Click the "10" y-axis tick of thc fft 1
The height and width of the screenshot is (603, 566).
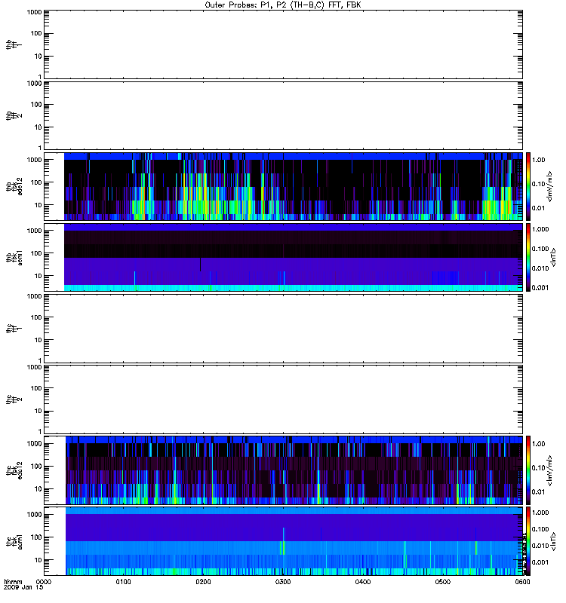tap(38, 340)
